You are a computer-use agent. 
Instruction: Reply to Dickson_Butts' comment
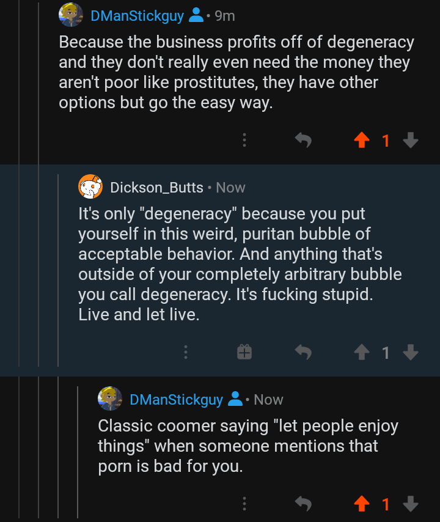tap(303, 352)
